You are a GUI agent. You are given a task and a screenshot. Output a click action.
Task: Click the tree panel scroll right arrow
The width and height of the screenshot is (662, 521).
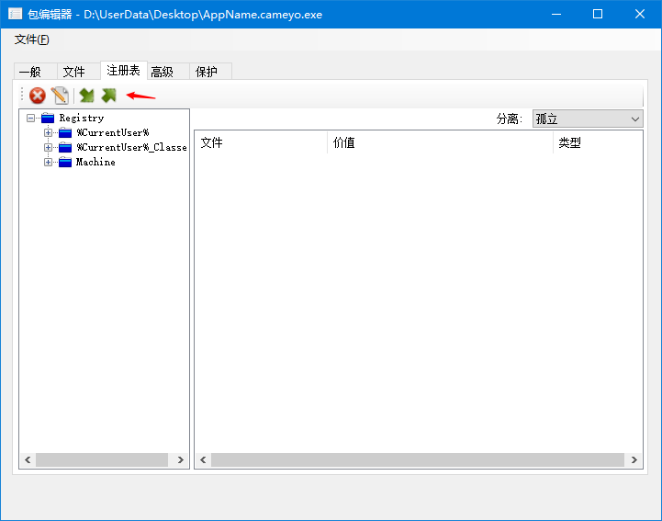181,459
